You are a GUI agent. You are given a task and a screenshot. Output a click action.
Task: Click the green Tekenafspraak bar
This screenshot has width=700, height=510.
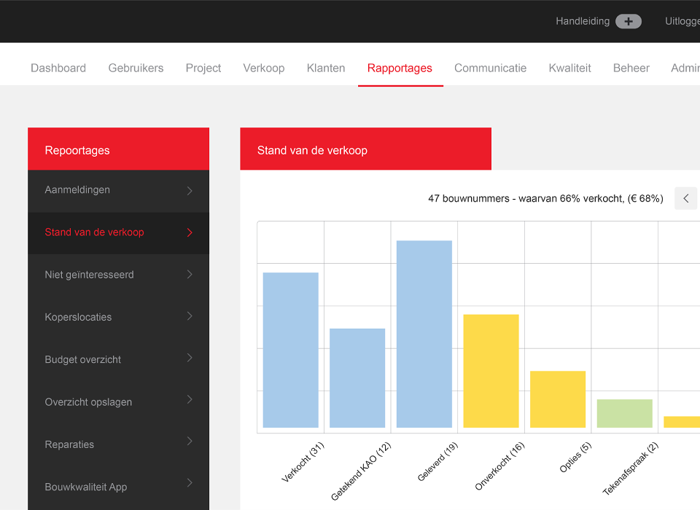tap(624, 413)
